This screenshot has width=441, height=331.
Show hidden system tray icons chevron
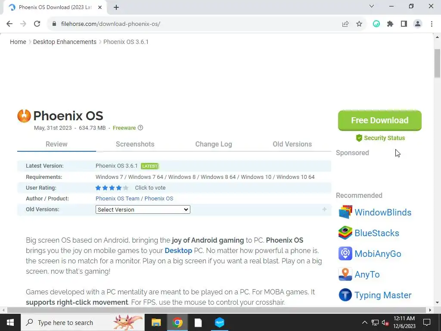coord(364,322)
